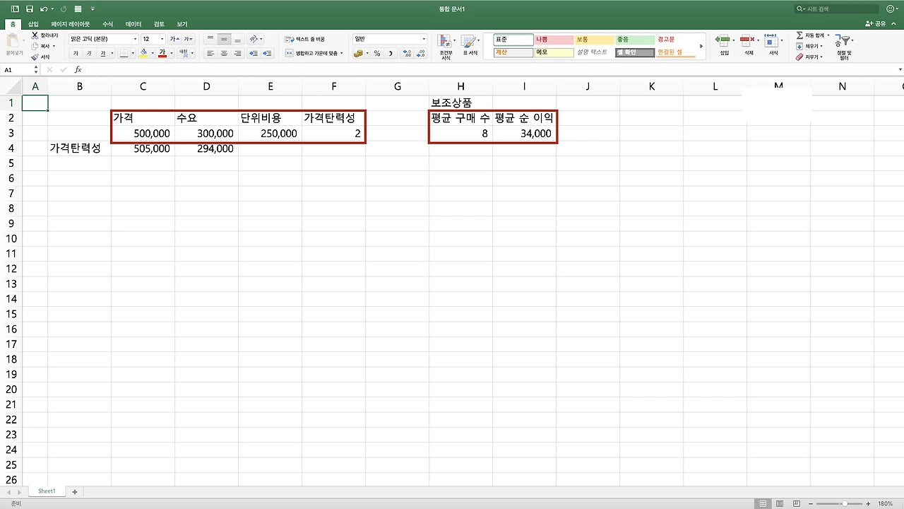
Task: Toggle italic formatting
Action: [x=89, y=53]
